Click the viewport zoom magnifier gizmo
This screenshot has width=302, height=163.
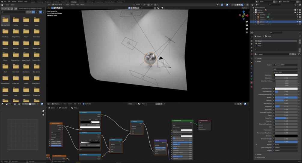pos(247,22)
